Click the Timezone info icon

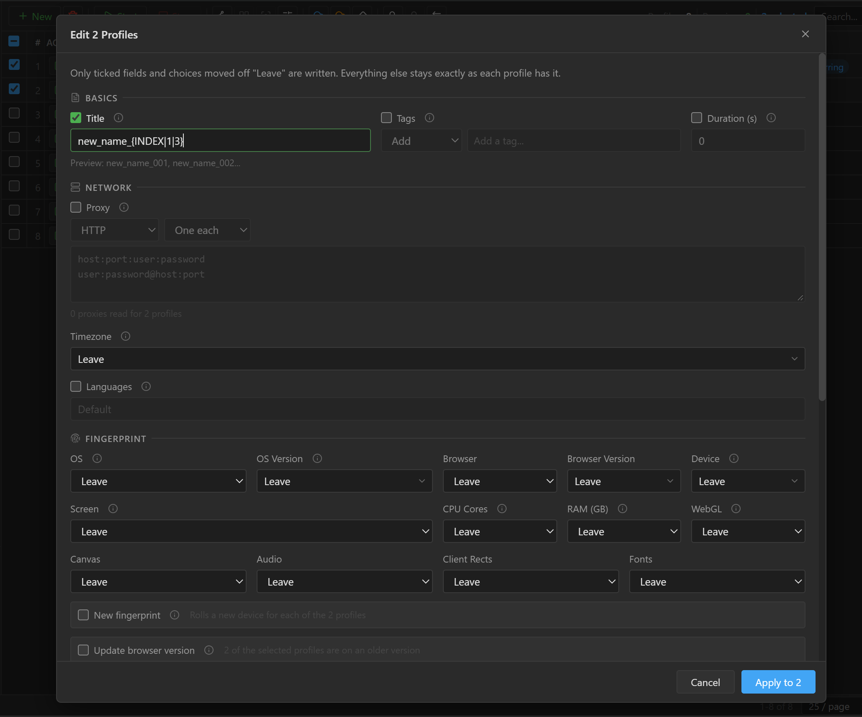[x=125, y=336]
